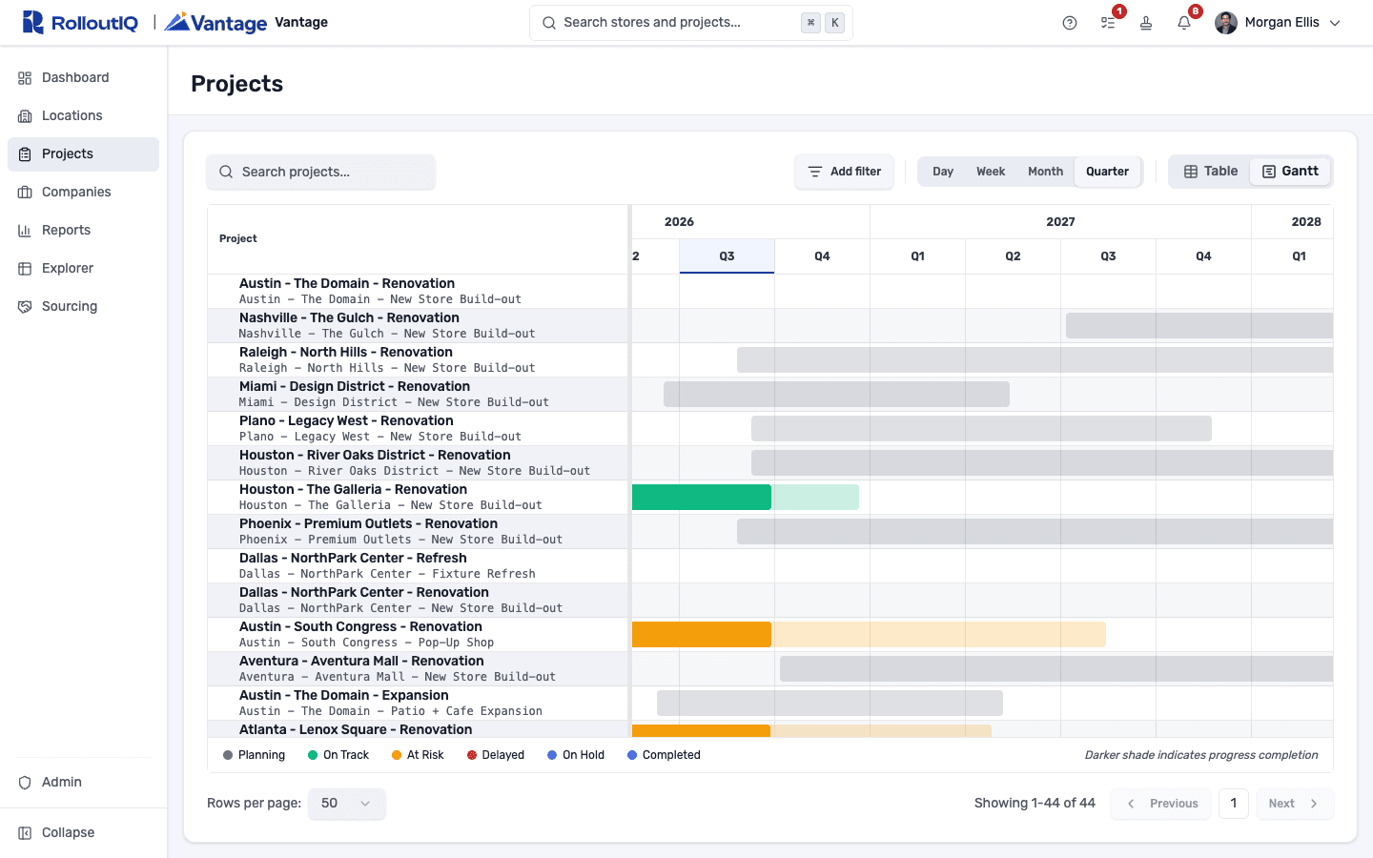Click the orange Austin South Congress progress bar
1373x858 pixels.
click(702, 635)
